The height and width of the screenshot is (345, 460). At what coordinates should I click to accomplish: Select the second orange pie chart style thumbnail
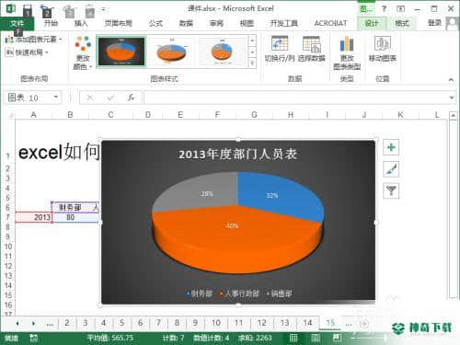(172, 52)
